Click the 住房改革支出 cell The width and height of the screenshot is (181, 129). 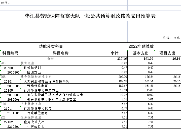click(61, 122)
